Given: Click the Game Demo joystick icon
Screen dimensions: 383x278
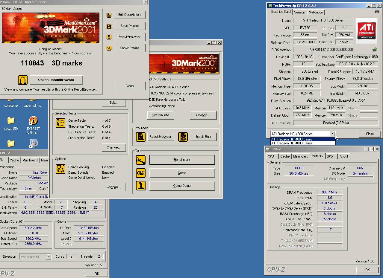Looking at the screenshot, I should pos(141,186).
